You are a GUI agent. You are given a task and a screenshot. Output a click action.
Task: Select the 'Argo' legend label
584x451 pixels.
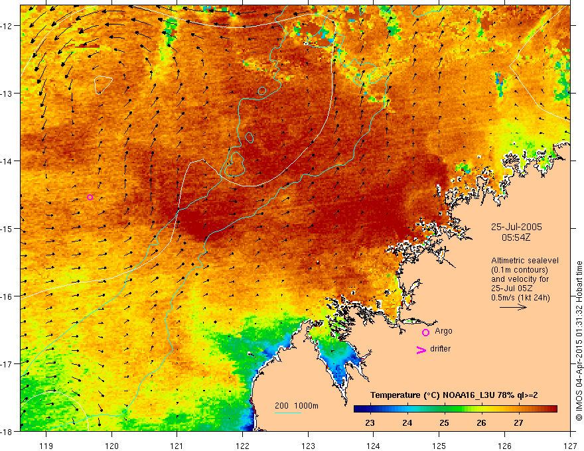(443, 331)
